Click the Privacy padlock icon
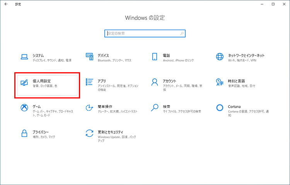Image resolution: width=290 pixels, height=185 pixels. pyautogui.click(x=24, y=133)
